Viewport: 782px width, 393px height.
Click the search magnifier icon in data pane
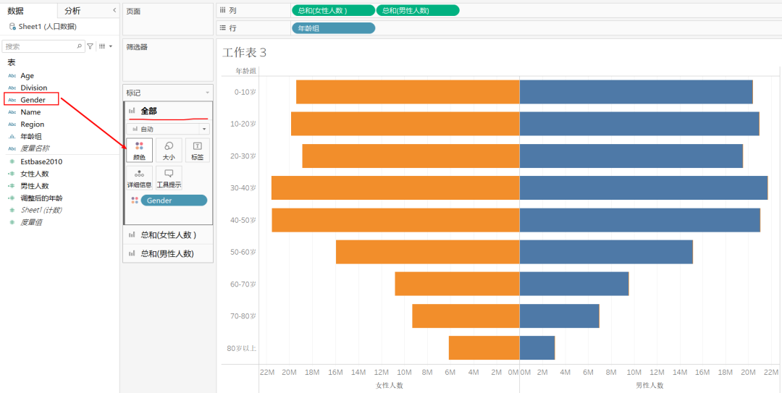(x=80, y=46)
